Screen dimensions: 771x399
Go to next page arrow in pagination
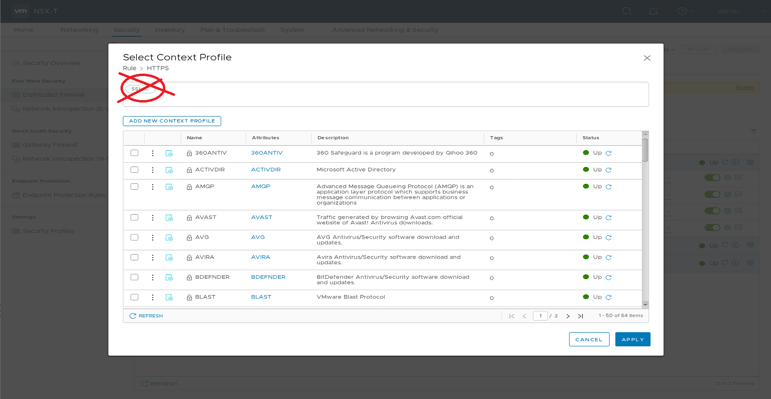[568, 316]
